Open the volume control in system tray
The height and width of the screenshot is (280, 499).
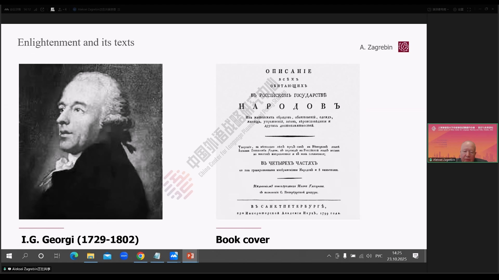[369, 256]
